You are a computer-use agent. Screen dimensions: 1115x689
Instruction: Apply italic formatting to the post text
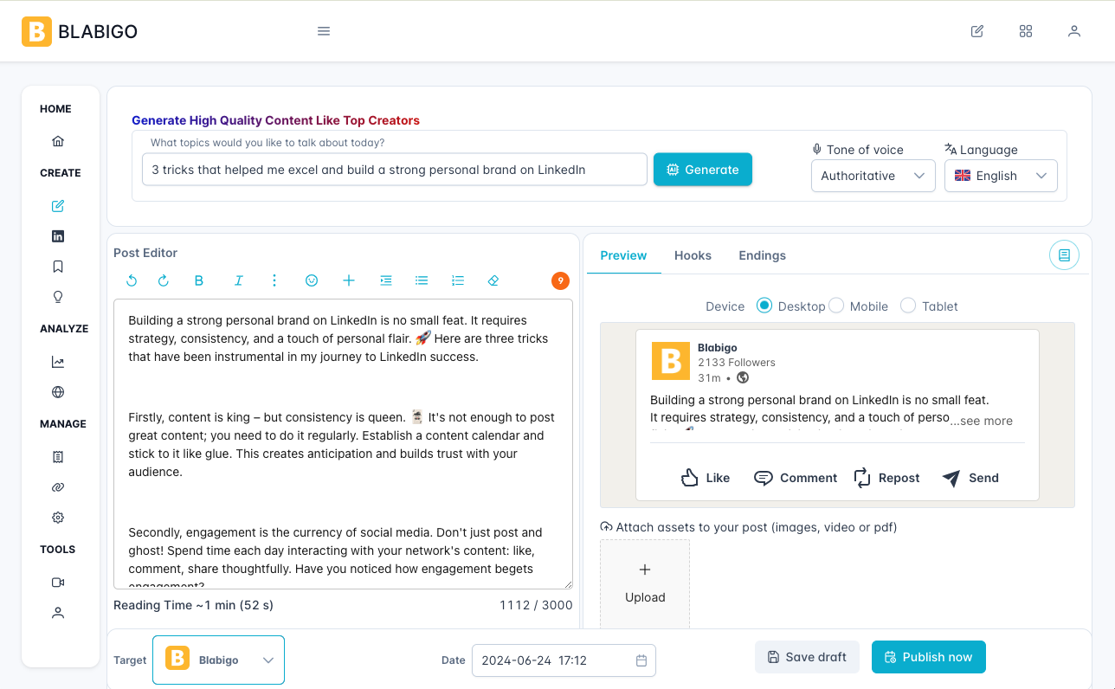pos(238,280)
